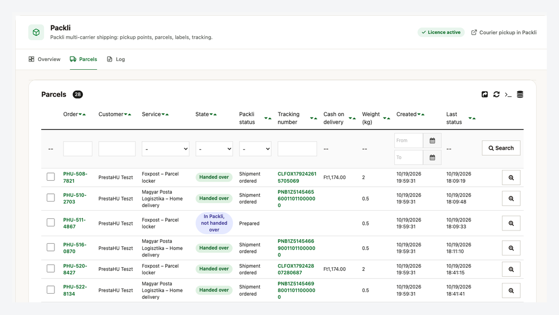Viewport: 559px width, 315px height.
Task: Select the Parcels tab
Action: (x=83, y=60)
